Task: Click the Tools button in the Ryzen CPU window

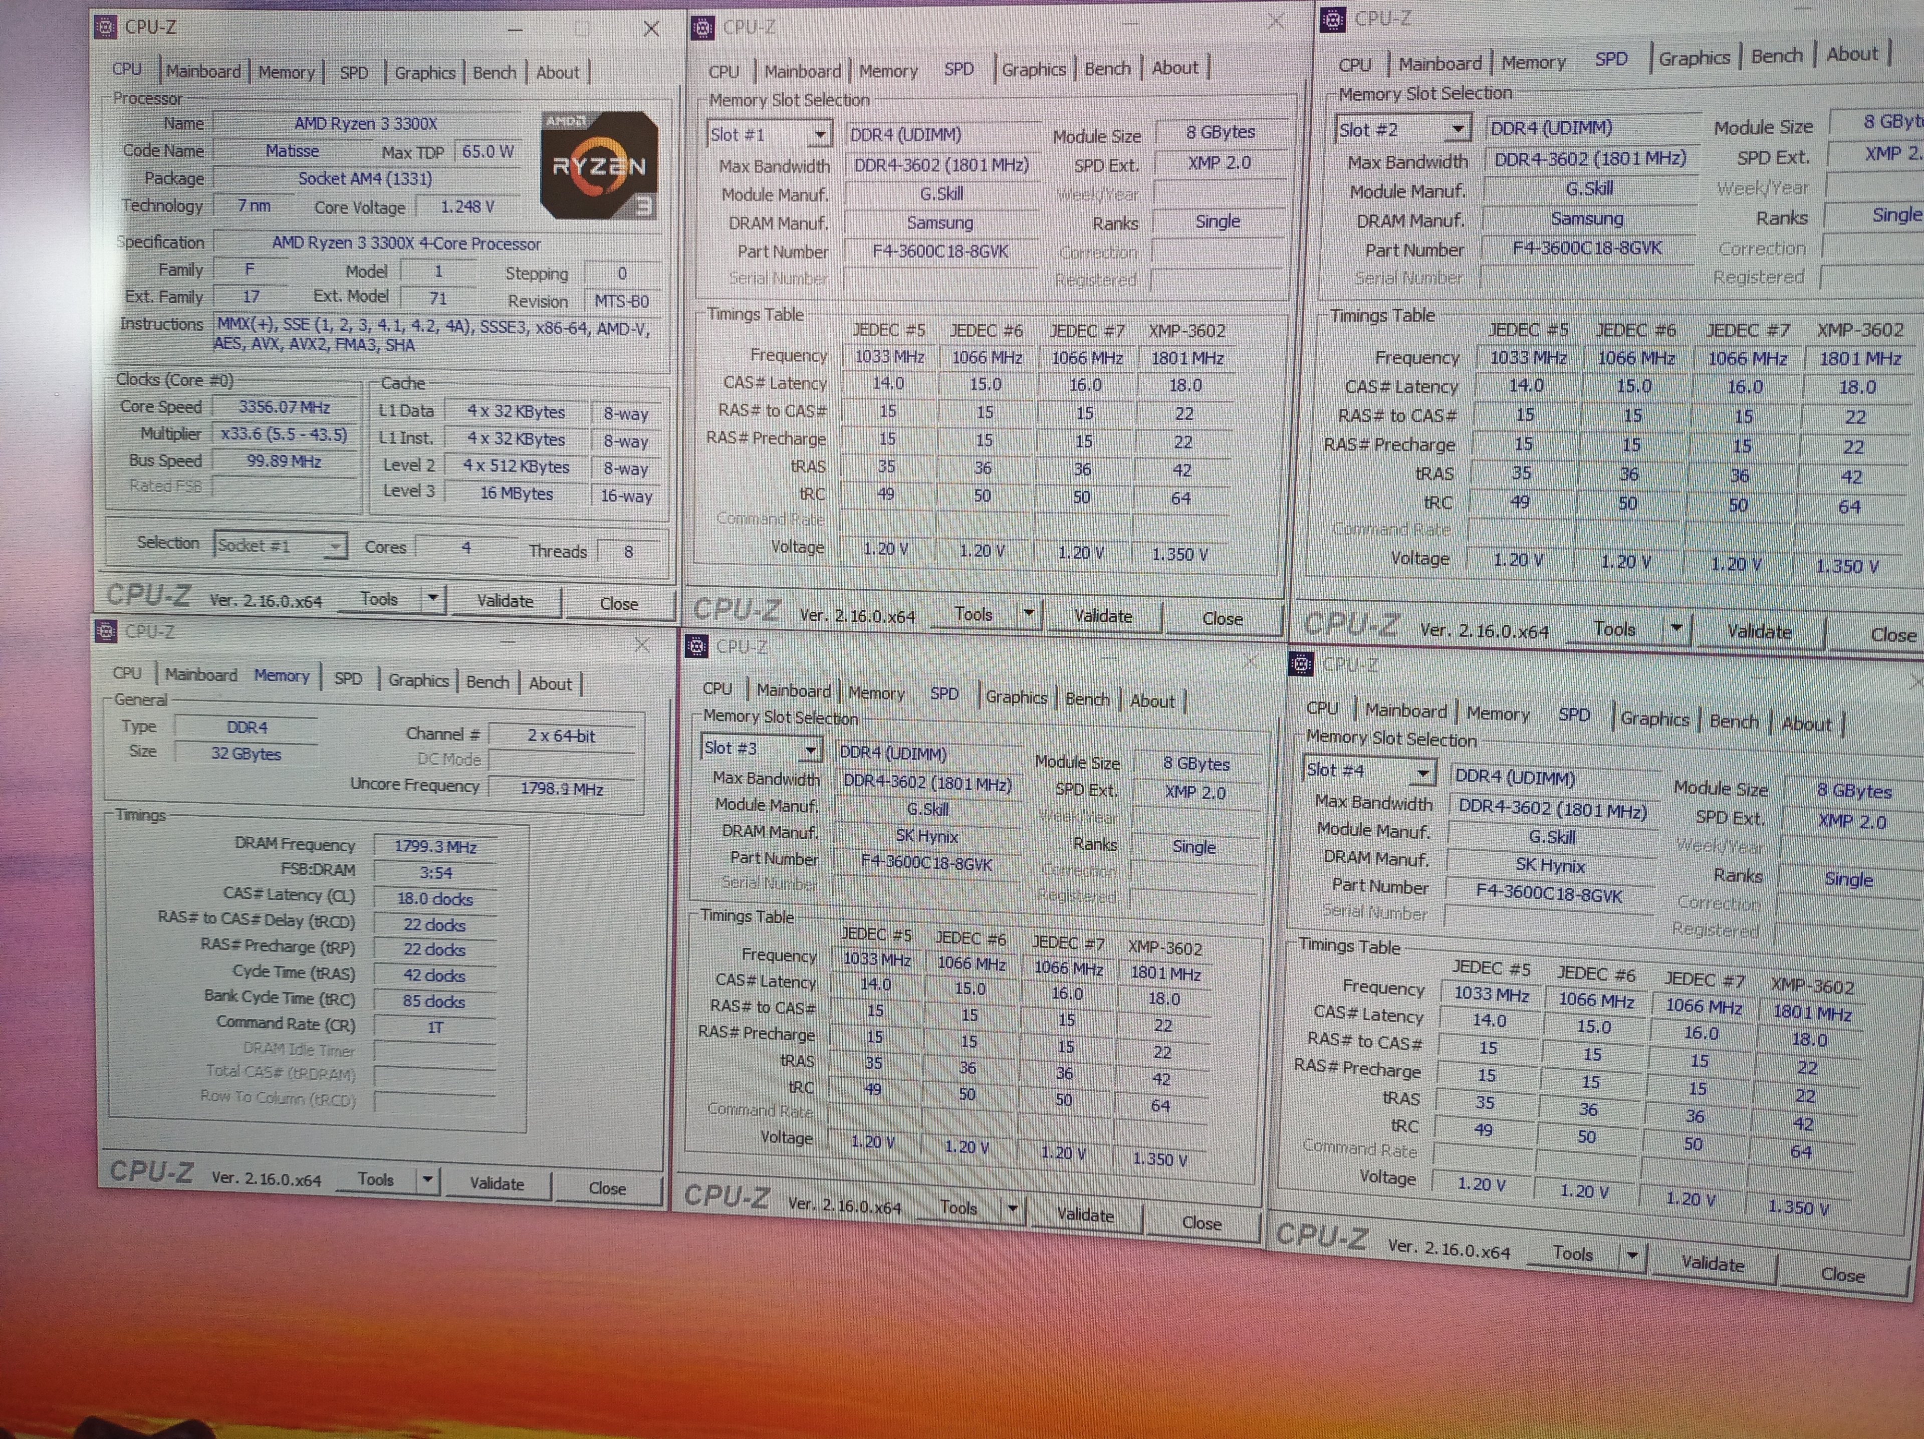Action: (379, 599)
